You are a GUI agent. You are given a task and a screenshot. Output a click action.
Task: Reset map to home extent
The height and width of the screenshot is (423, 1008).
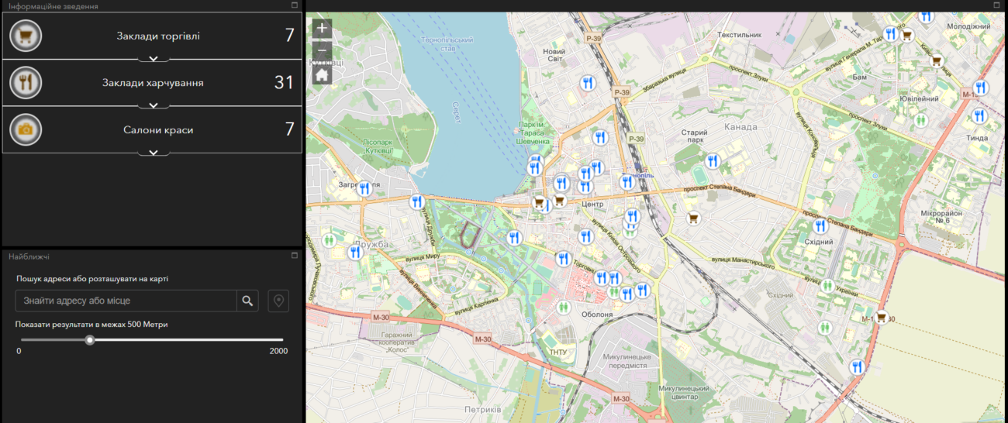(323, 74)
